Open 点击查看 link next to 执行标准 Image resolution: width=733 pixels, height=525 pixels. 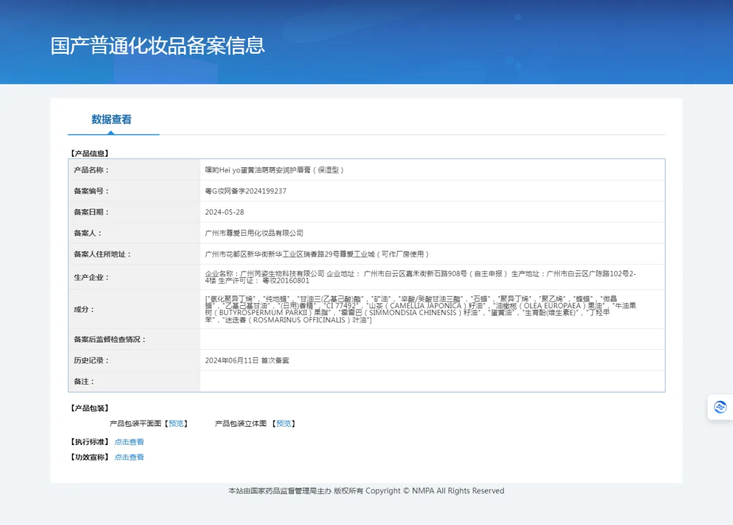[x=129, y=442]
